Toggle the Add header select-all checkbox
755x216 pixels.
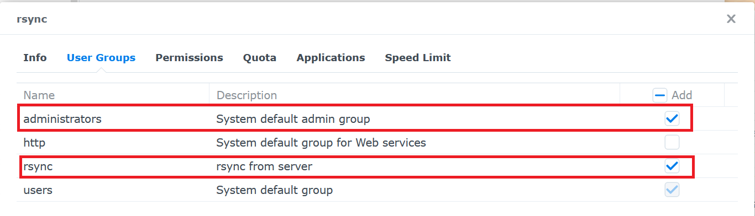click(x=660, y=95)
